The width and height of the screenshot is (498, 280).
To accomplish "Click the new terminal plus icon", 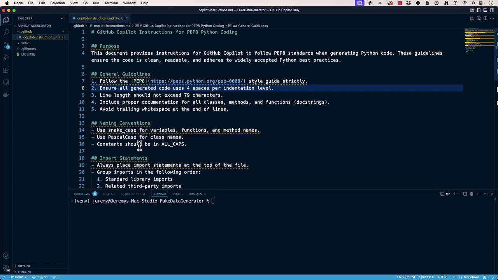I will point(455,194).
